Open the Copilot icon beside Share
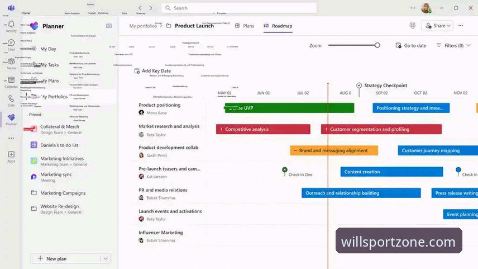Image resolution: width=478 pixels, height=269 pixels. point(413,26)
